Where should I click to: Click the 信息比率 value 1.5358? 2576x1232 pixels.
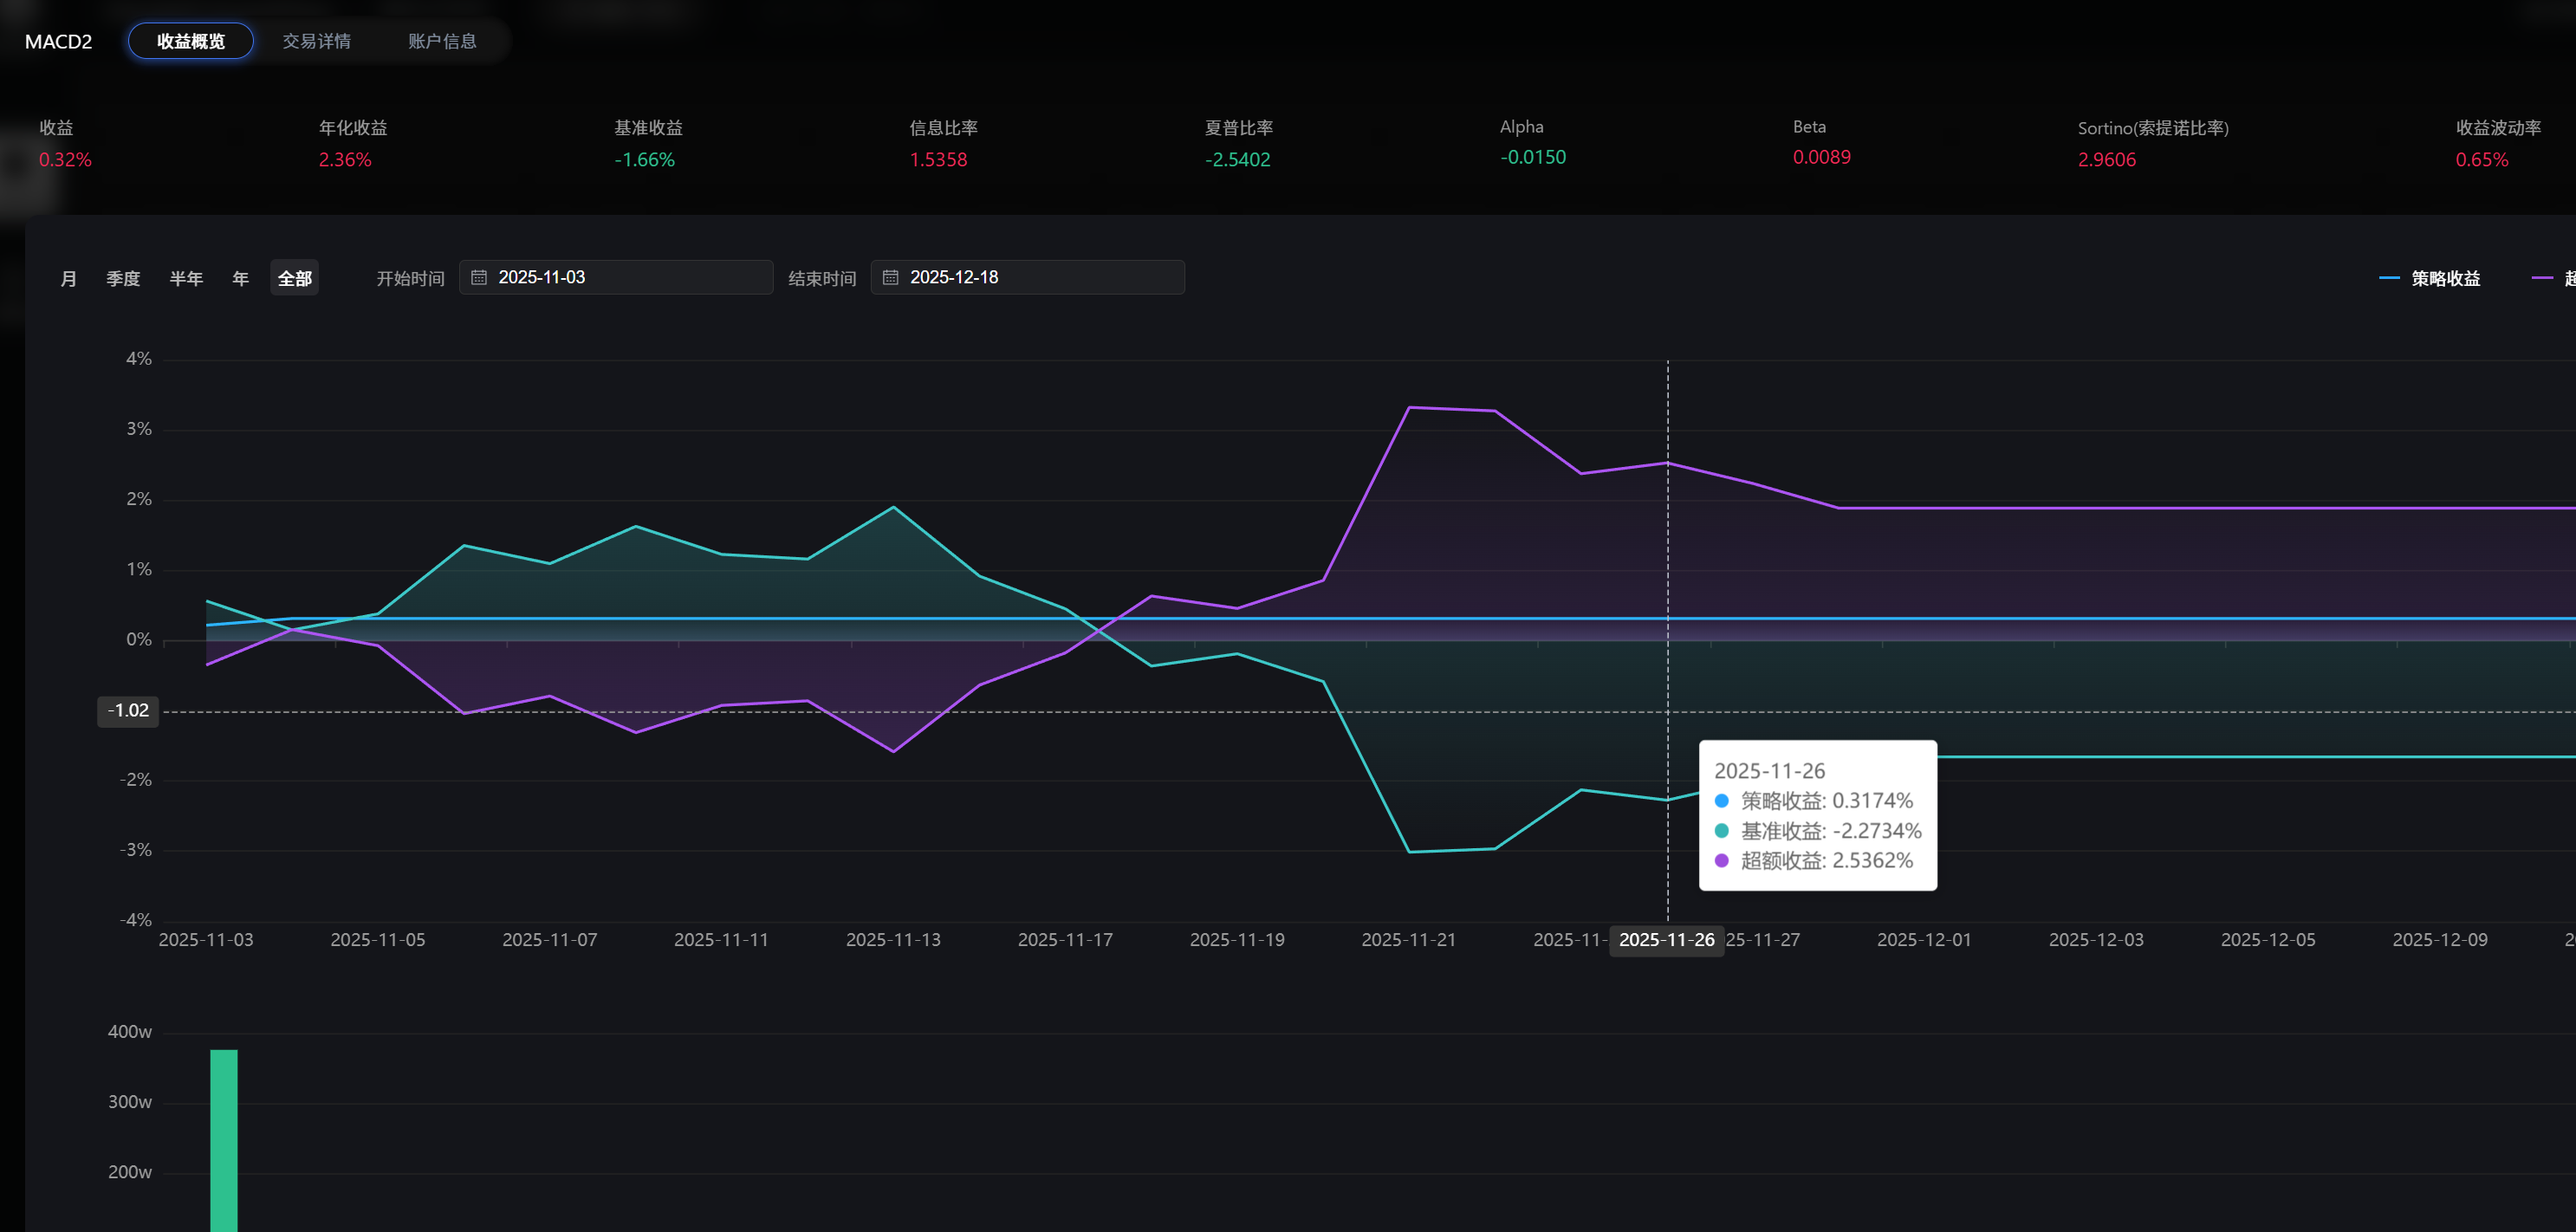938,159
